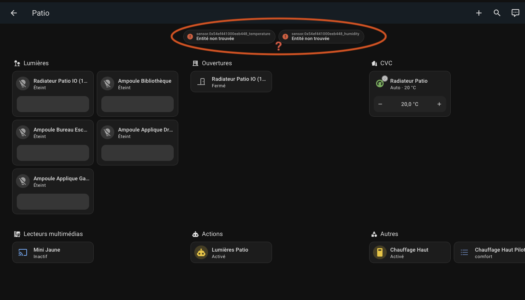Click the Chauffage Haut yellow icon
This screenshot has width=525, height=300.
coord(380,252)
